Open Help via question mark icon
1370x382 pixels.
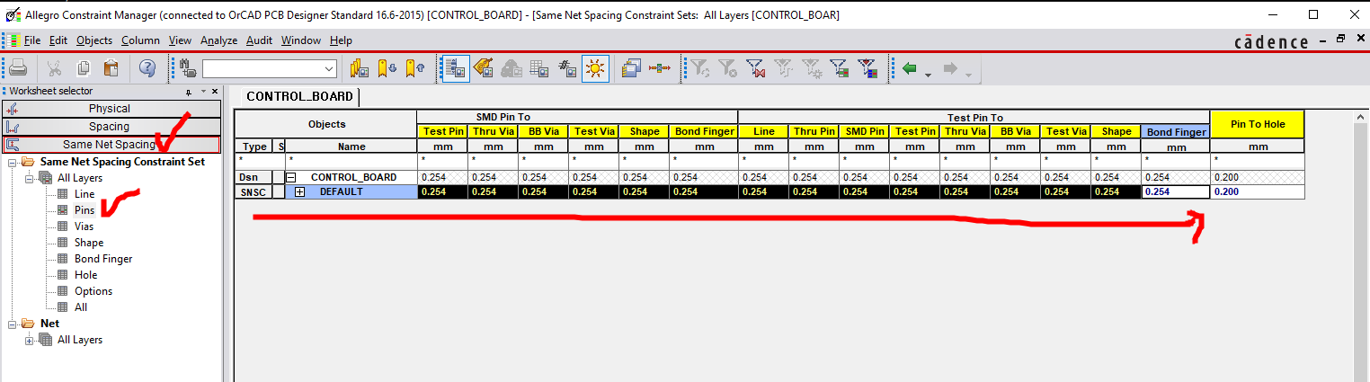click(148, 68)
